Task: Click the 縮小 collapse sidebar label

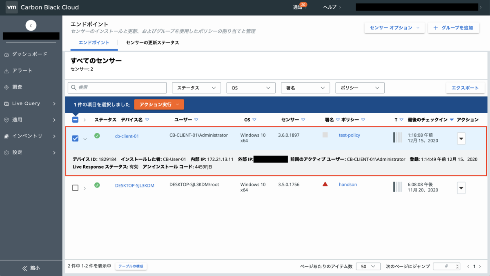Action: [36, 268]
